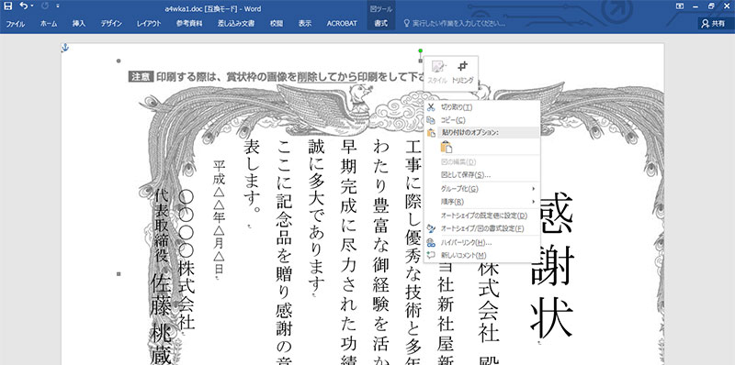The height and width of the screenshot is (365, 735).
Task: Choose オートシェイプの既定値に設定(D)
Action: coord(481,216)
